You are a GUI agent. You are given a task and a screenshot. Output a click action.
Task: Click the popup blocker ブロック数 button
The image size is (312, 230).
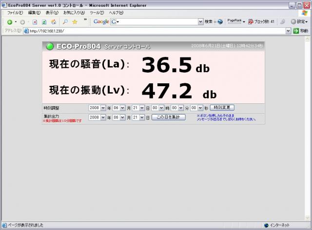click(x=261, y=22)
